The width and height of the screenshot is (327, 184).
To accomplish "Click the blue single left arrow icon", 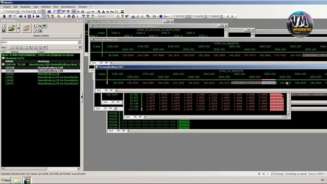I will click(x=25, y=16).
